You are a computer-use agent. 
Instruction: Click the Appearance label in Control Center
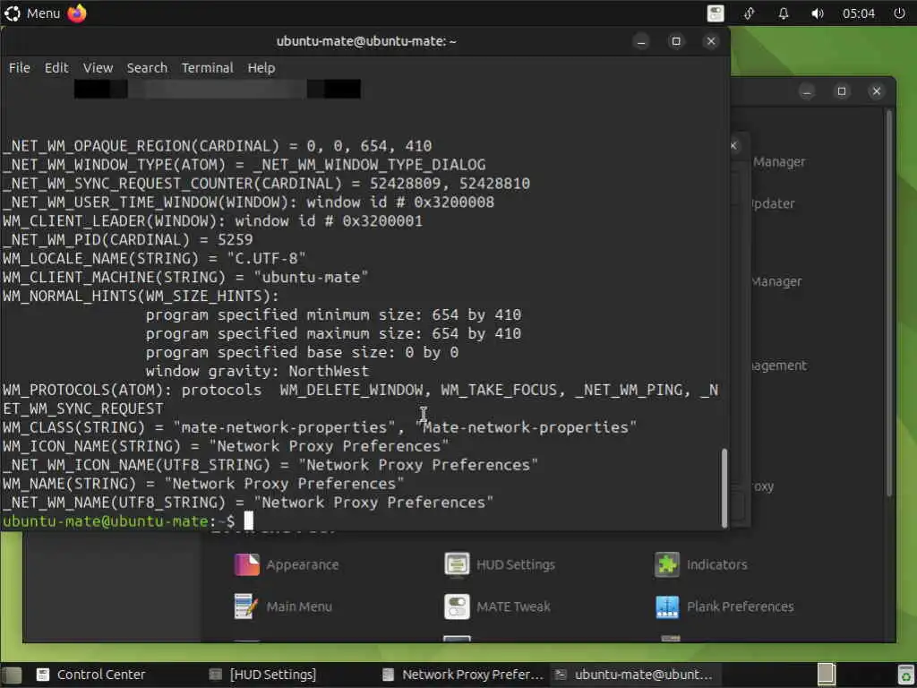click(x=303, y=564)
